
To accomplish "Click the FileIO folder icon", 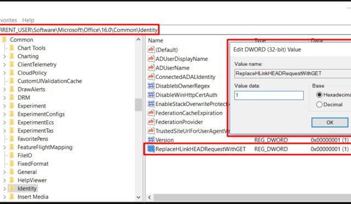I will pyautogui.click(x=12, y=155).
